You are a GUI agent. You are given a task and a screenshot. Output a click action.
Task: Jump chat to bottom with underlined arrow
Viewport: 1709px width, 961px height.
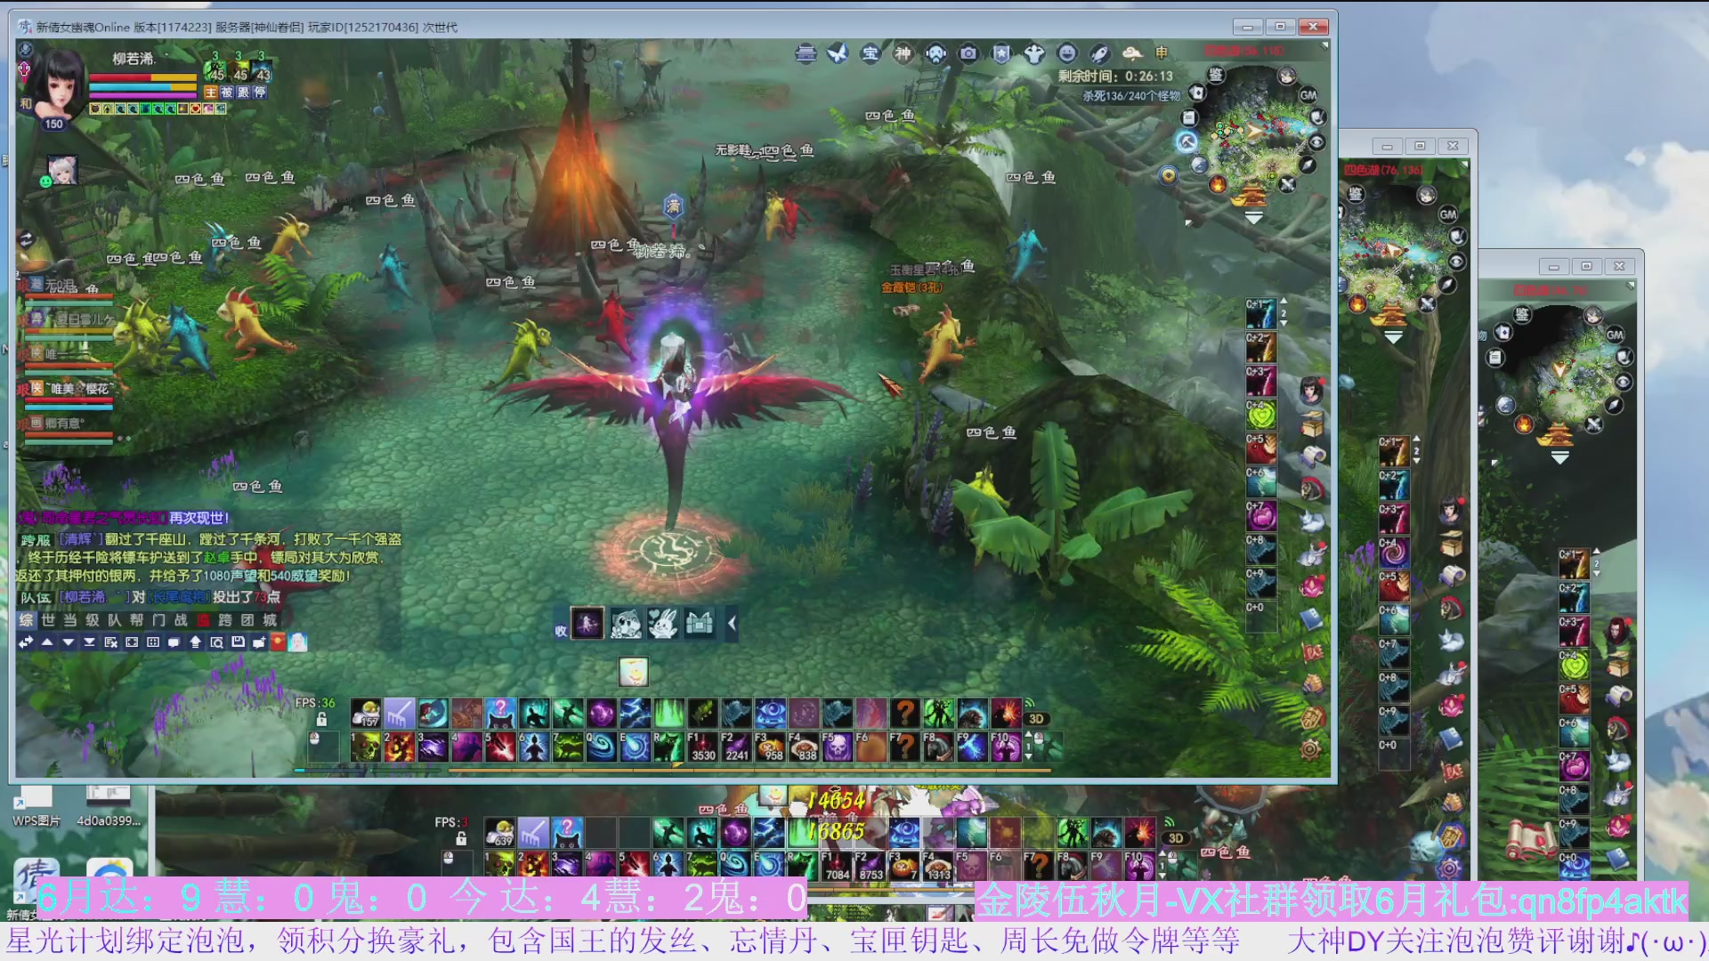click(x=90, y=642)
